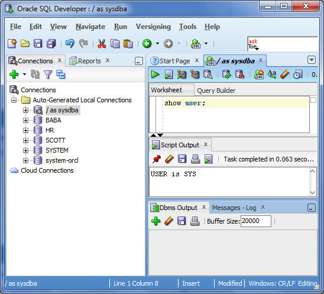Run Statement with the green play icon
Viewport: 324px width, 294px height.
point(155,75)
